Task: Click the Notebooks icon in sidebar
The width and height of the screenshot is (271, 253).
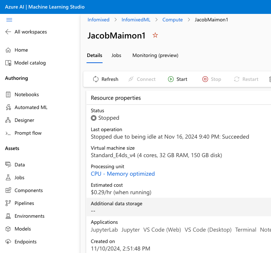Action: click(8, 94)
